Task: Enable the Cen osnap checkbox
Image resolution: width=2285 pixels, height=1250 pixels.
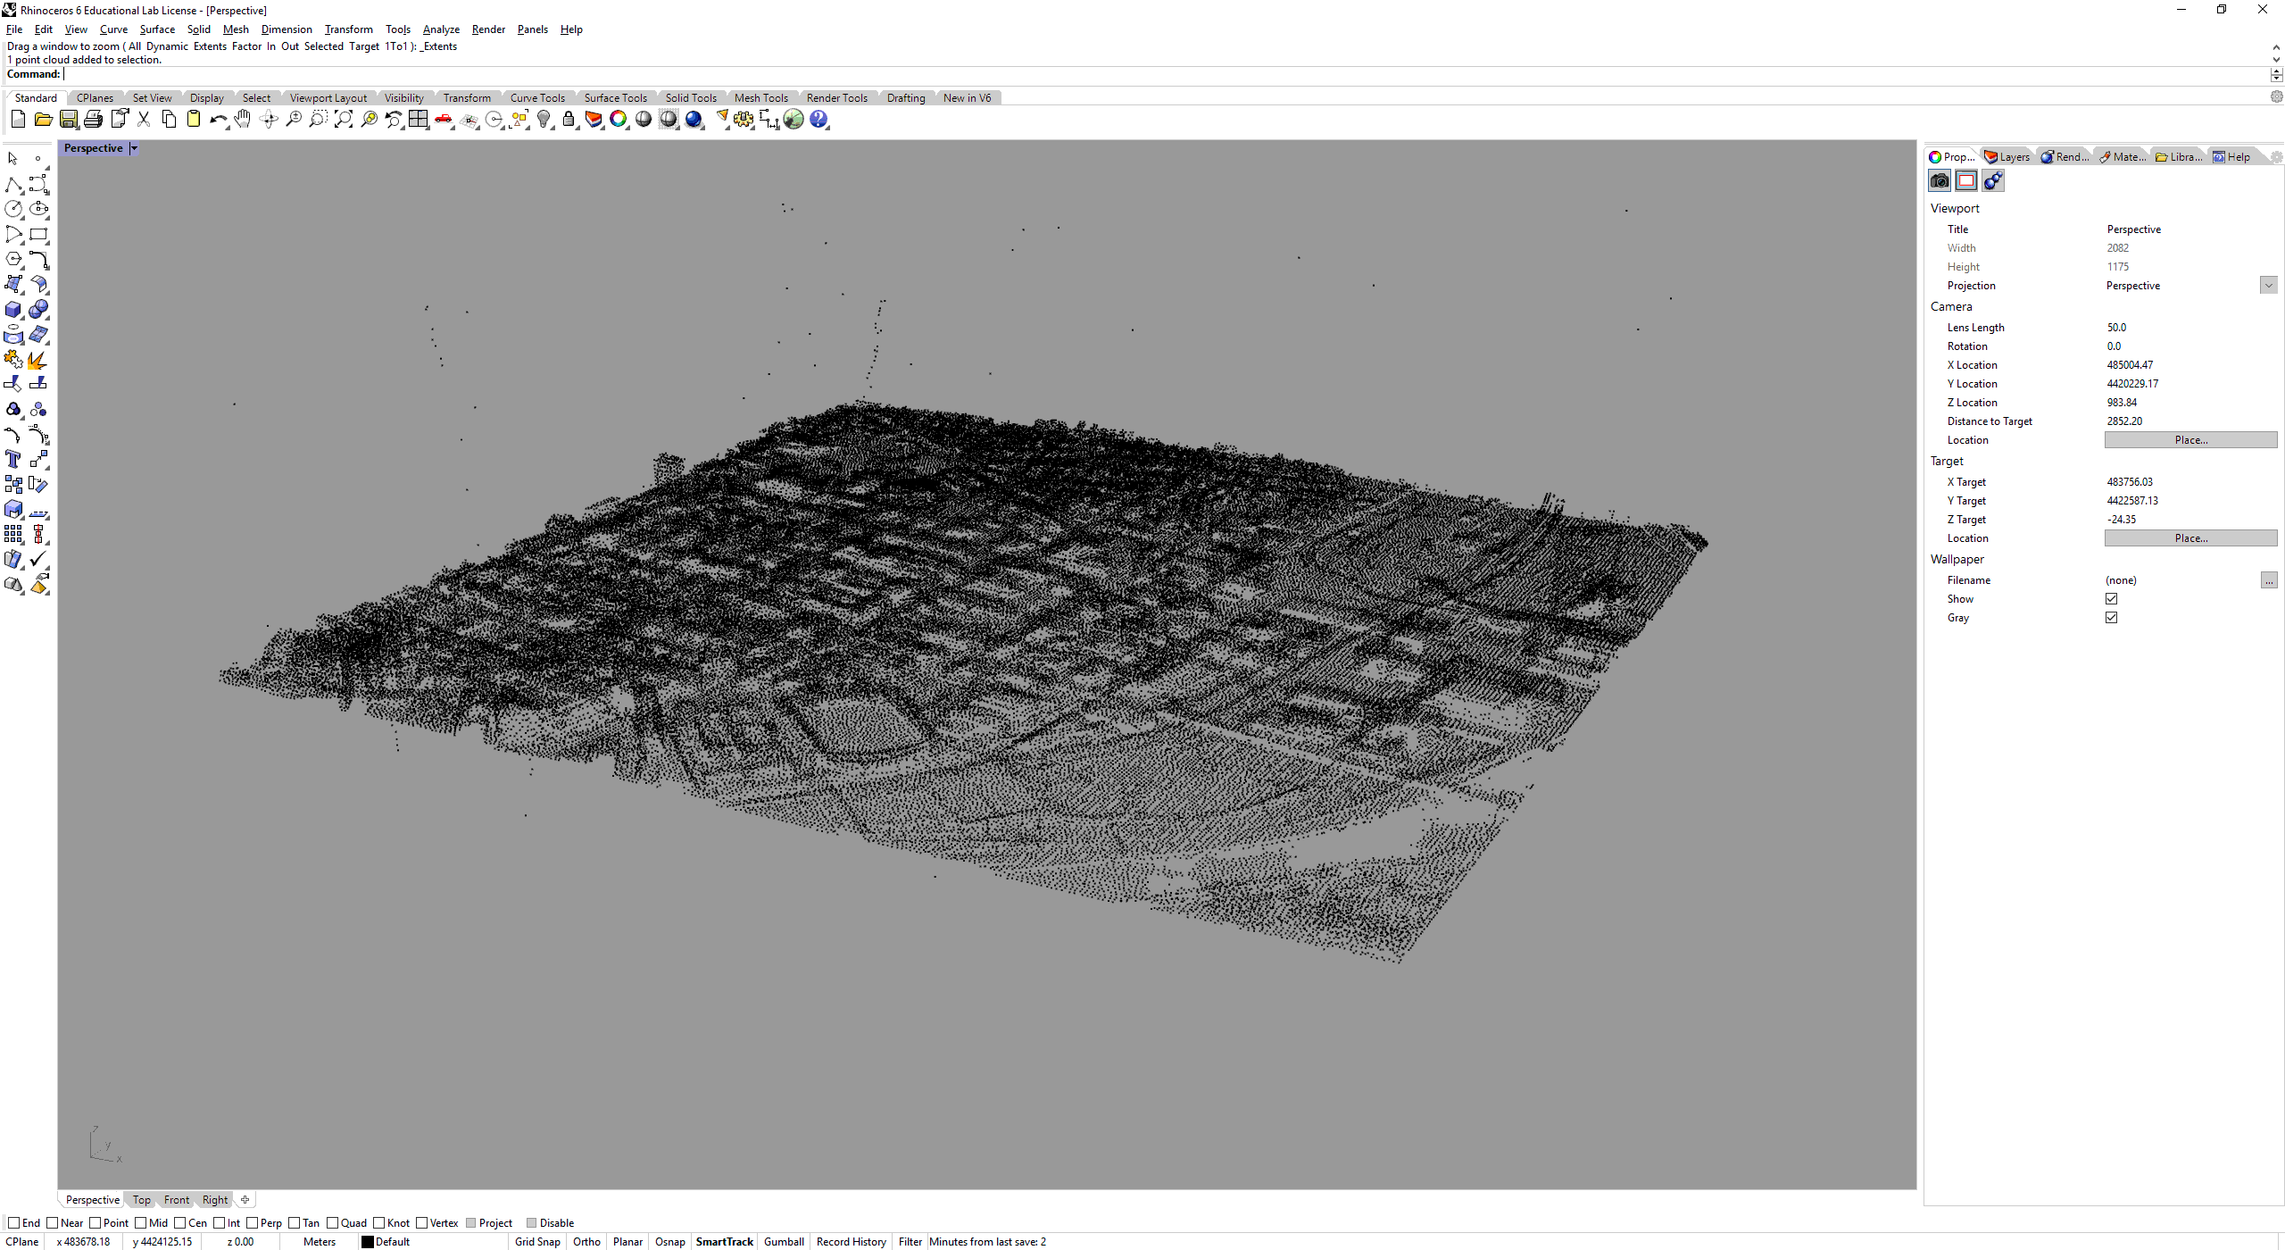Action: click(180, 1223)
